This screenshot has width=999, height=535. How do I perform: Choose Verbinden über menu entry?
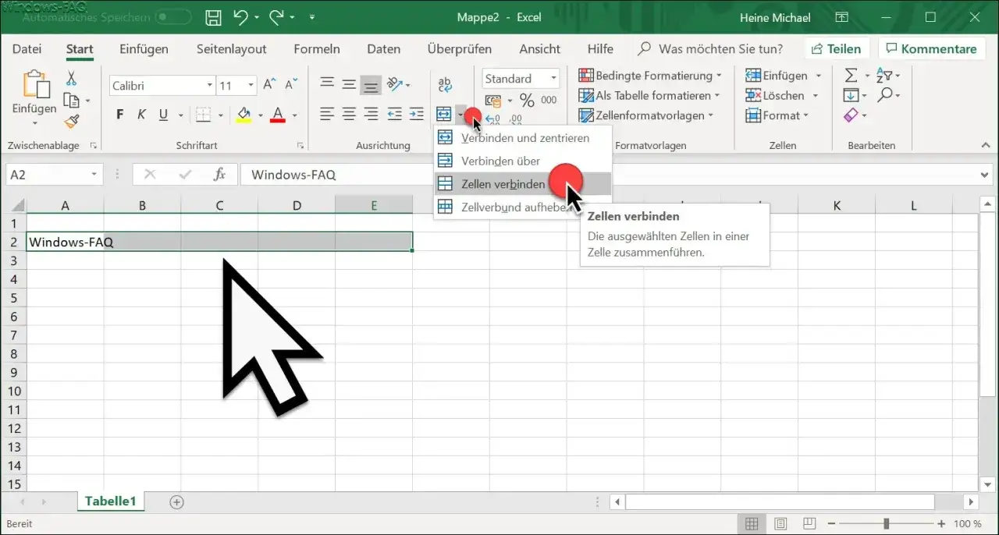[523, 161]
